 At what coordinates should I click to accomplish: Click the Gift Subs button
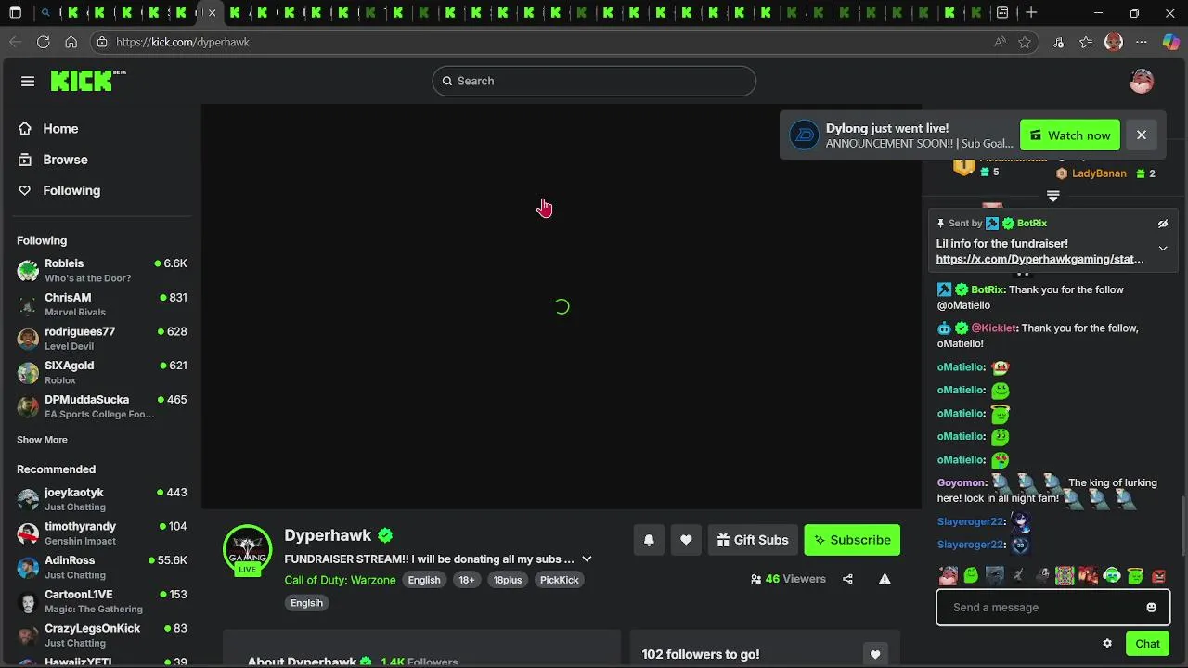tap(753, 540)
